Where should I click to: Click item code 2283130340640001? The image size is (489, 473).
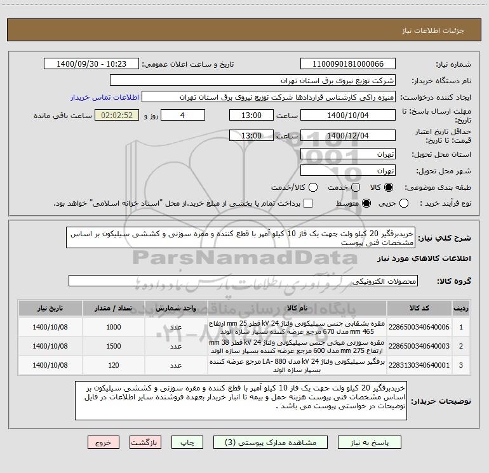click(x=419, y=365)
